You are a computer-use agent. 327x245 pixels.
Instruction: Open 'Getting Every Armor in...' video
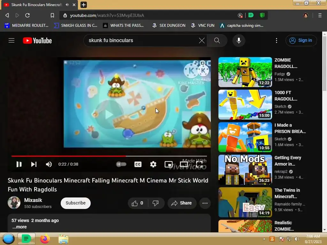[x=288, y=161]
